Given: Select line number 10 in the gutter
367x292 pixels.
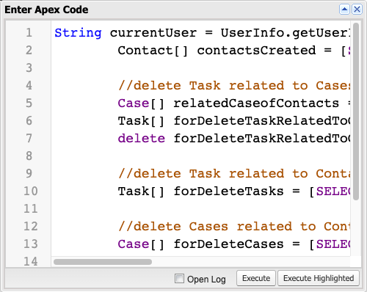Looking at the screenshot, I should pos(31,191).
